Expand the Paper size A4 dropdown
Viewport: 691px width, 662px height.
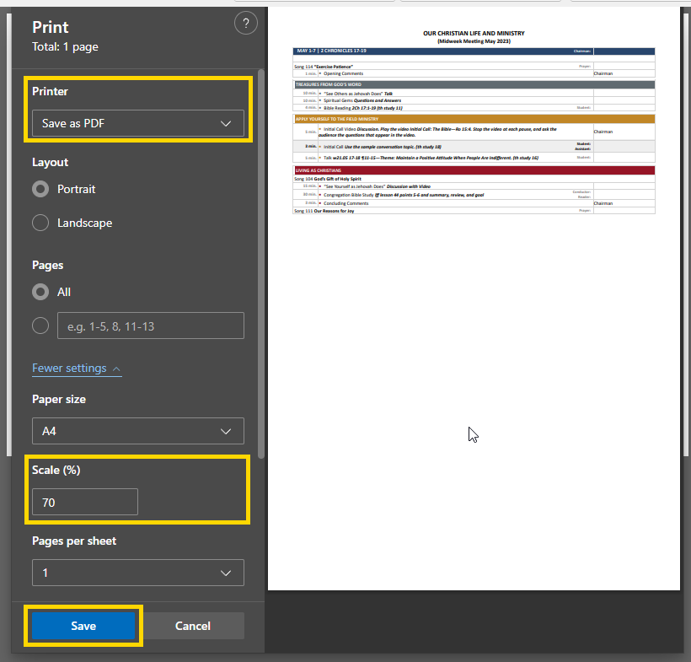tap(137, 431)
